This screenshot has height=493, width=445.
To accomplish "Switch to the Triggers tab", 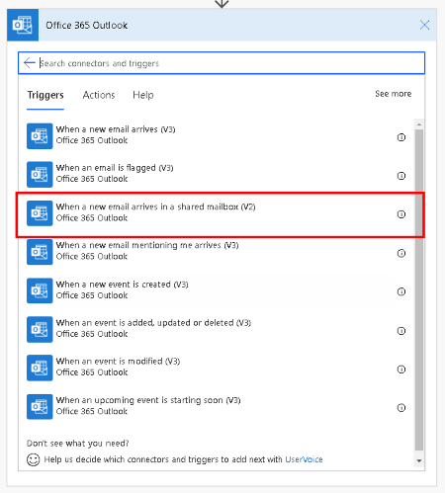I will [45, 95].
